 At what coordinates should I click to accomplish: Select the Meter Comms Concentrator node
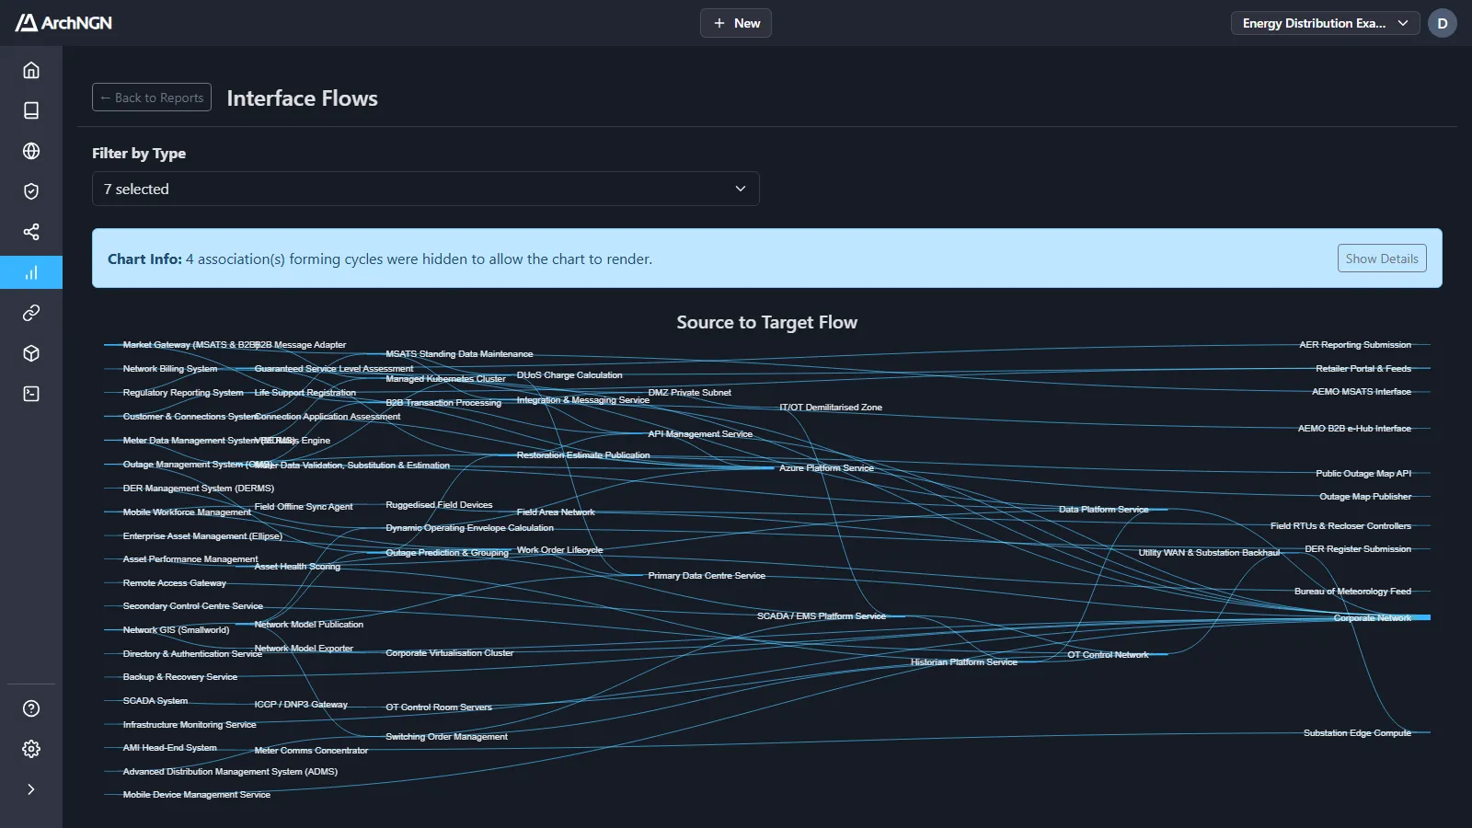311,751
